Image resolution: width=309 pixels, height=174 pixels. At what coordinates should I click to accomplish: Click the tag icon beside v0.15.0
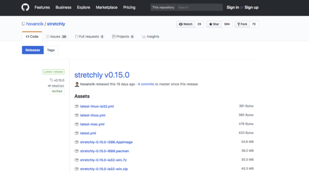(x=52, y=80)
